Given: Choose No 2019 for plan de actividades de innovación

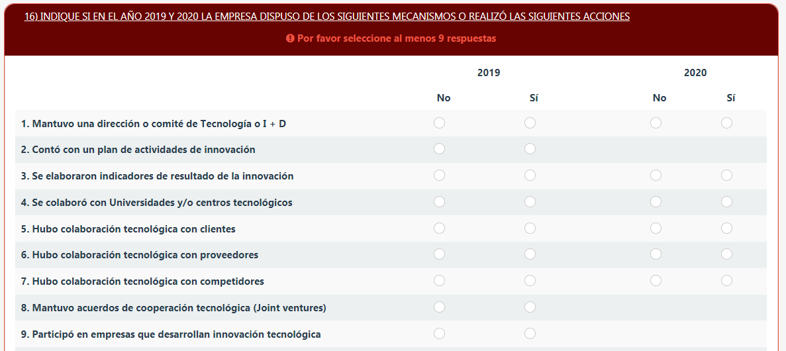Looking at the screenshot, I should tap(439, 149).
